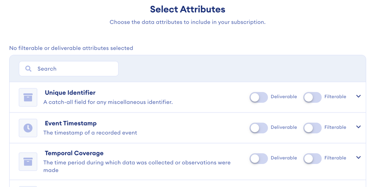Click the search magnifier icon
Viewport: 375px width, 187px height.
tap(28, 69)
